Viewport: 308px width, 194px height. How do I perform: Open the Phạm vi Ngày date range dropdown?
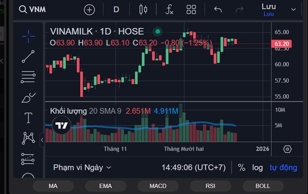pos(82,167)
